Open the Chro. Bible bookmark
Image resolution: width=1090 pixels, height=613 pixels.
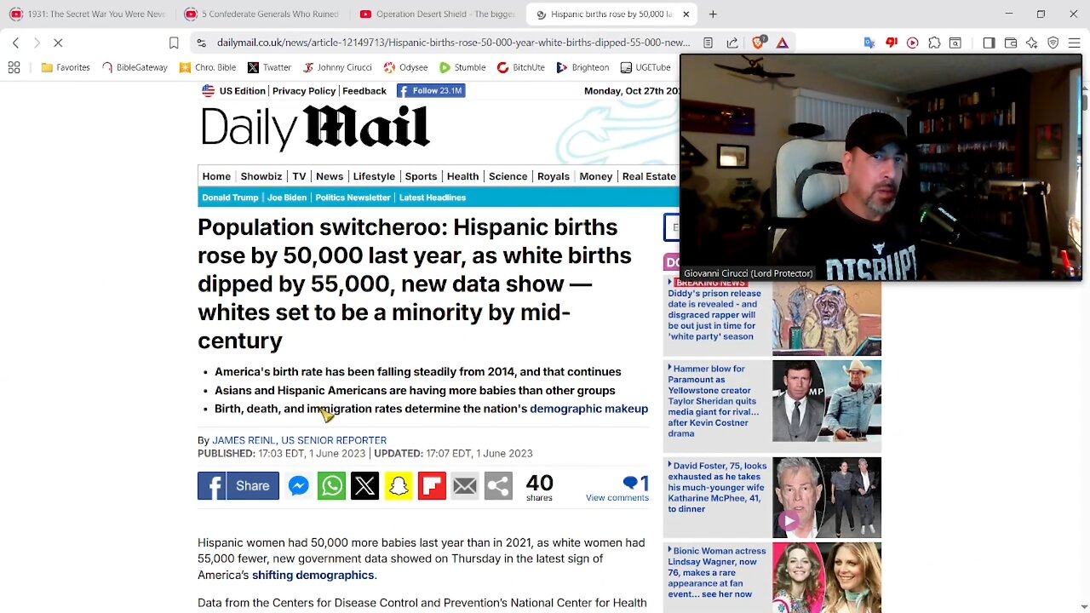[208, 67]
